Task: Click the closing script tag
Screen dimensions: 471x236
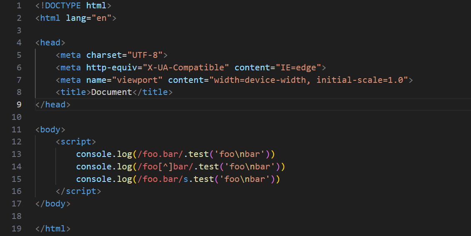Action: 78,191
